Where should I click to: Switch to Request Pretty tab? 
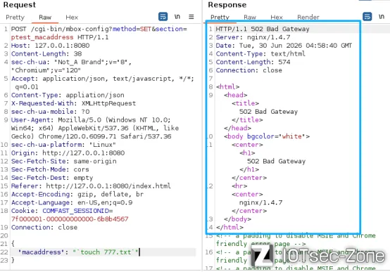coord(15,18)
